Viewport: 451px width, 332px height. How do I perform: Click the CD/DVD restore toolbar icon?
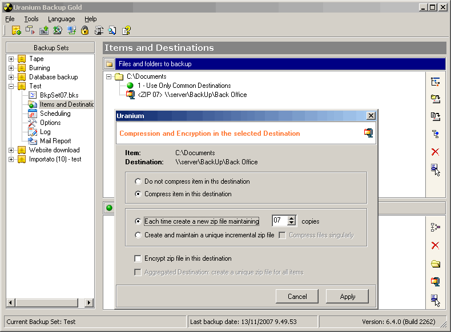coord(58,30)
